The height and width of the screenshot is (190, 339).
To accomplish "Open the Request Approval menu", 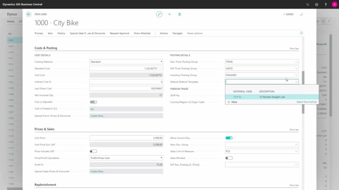I will 119,33.
